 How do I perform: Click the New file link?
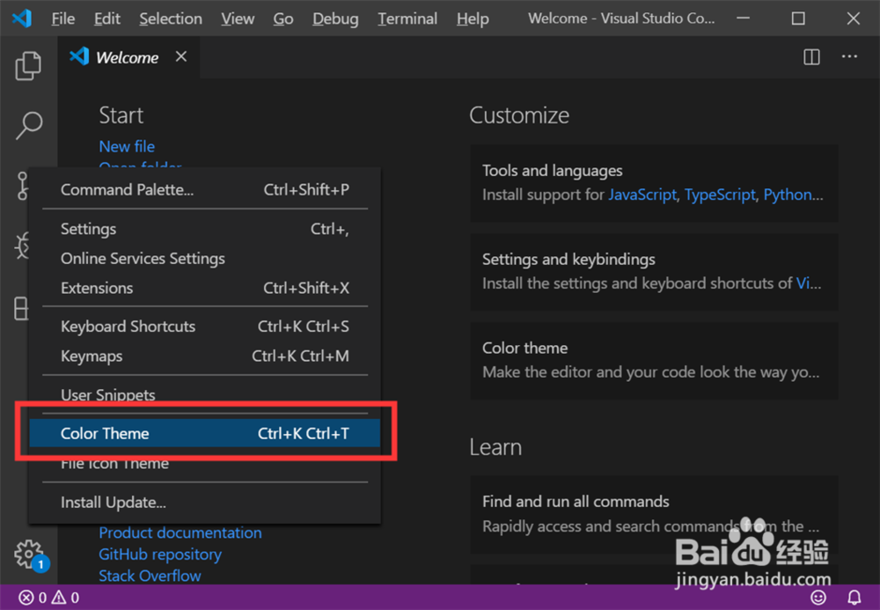127,146
